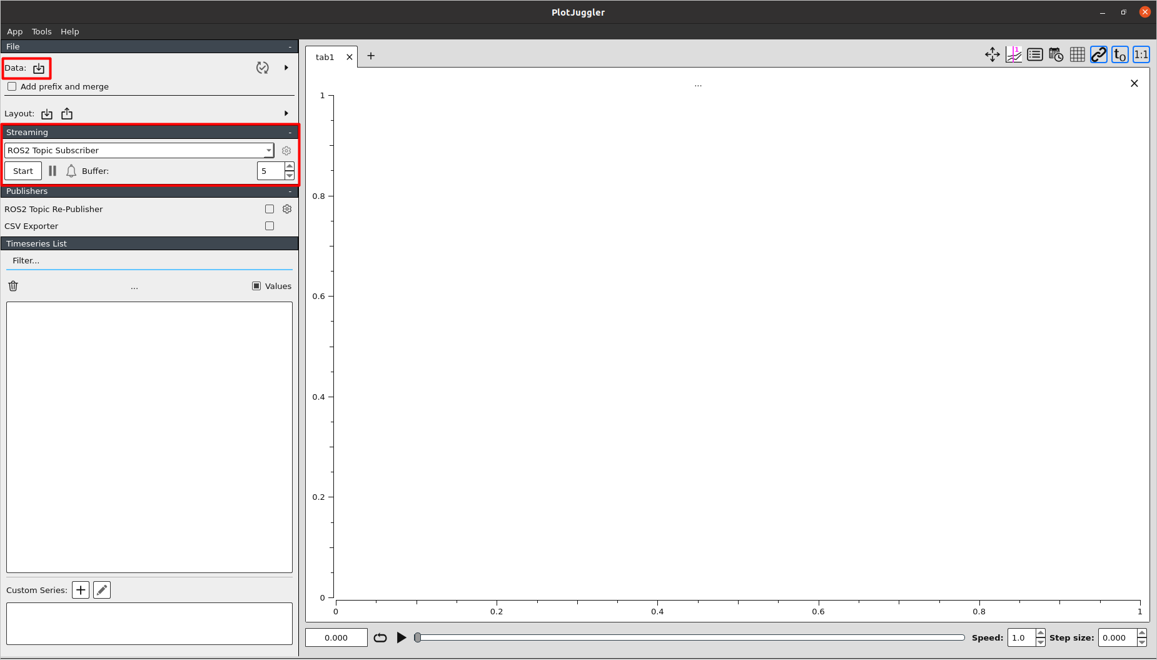Open the Tools menu

(x=41, y=31)
